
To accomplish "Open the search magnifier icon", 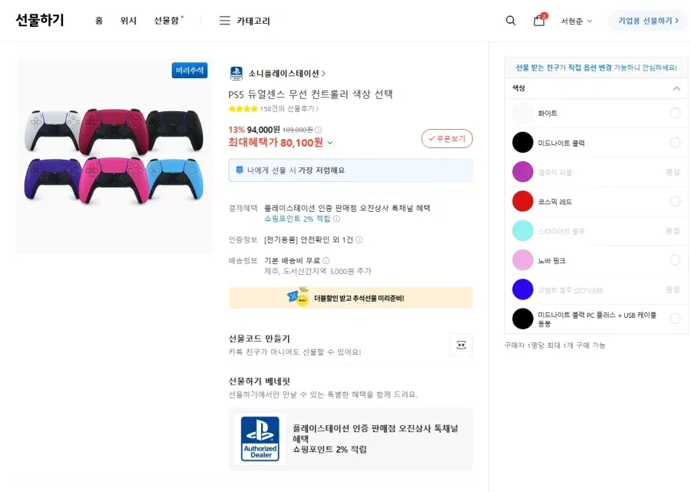I will (x=511, y=21).
